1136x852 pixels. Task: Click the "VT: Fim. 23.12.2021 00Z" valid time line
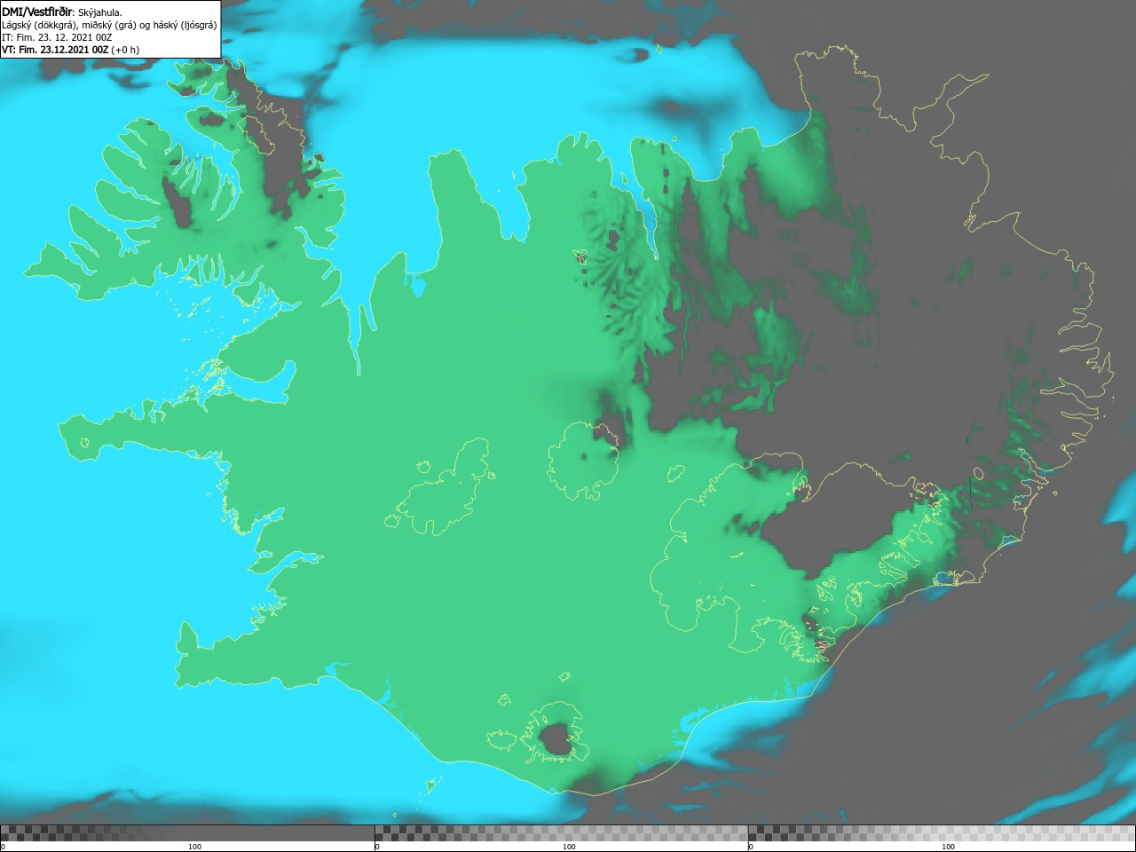click(x=55, y=50)
